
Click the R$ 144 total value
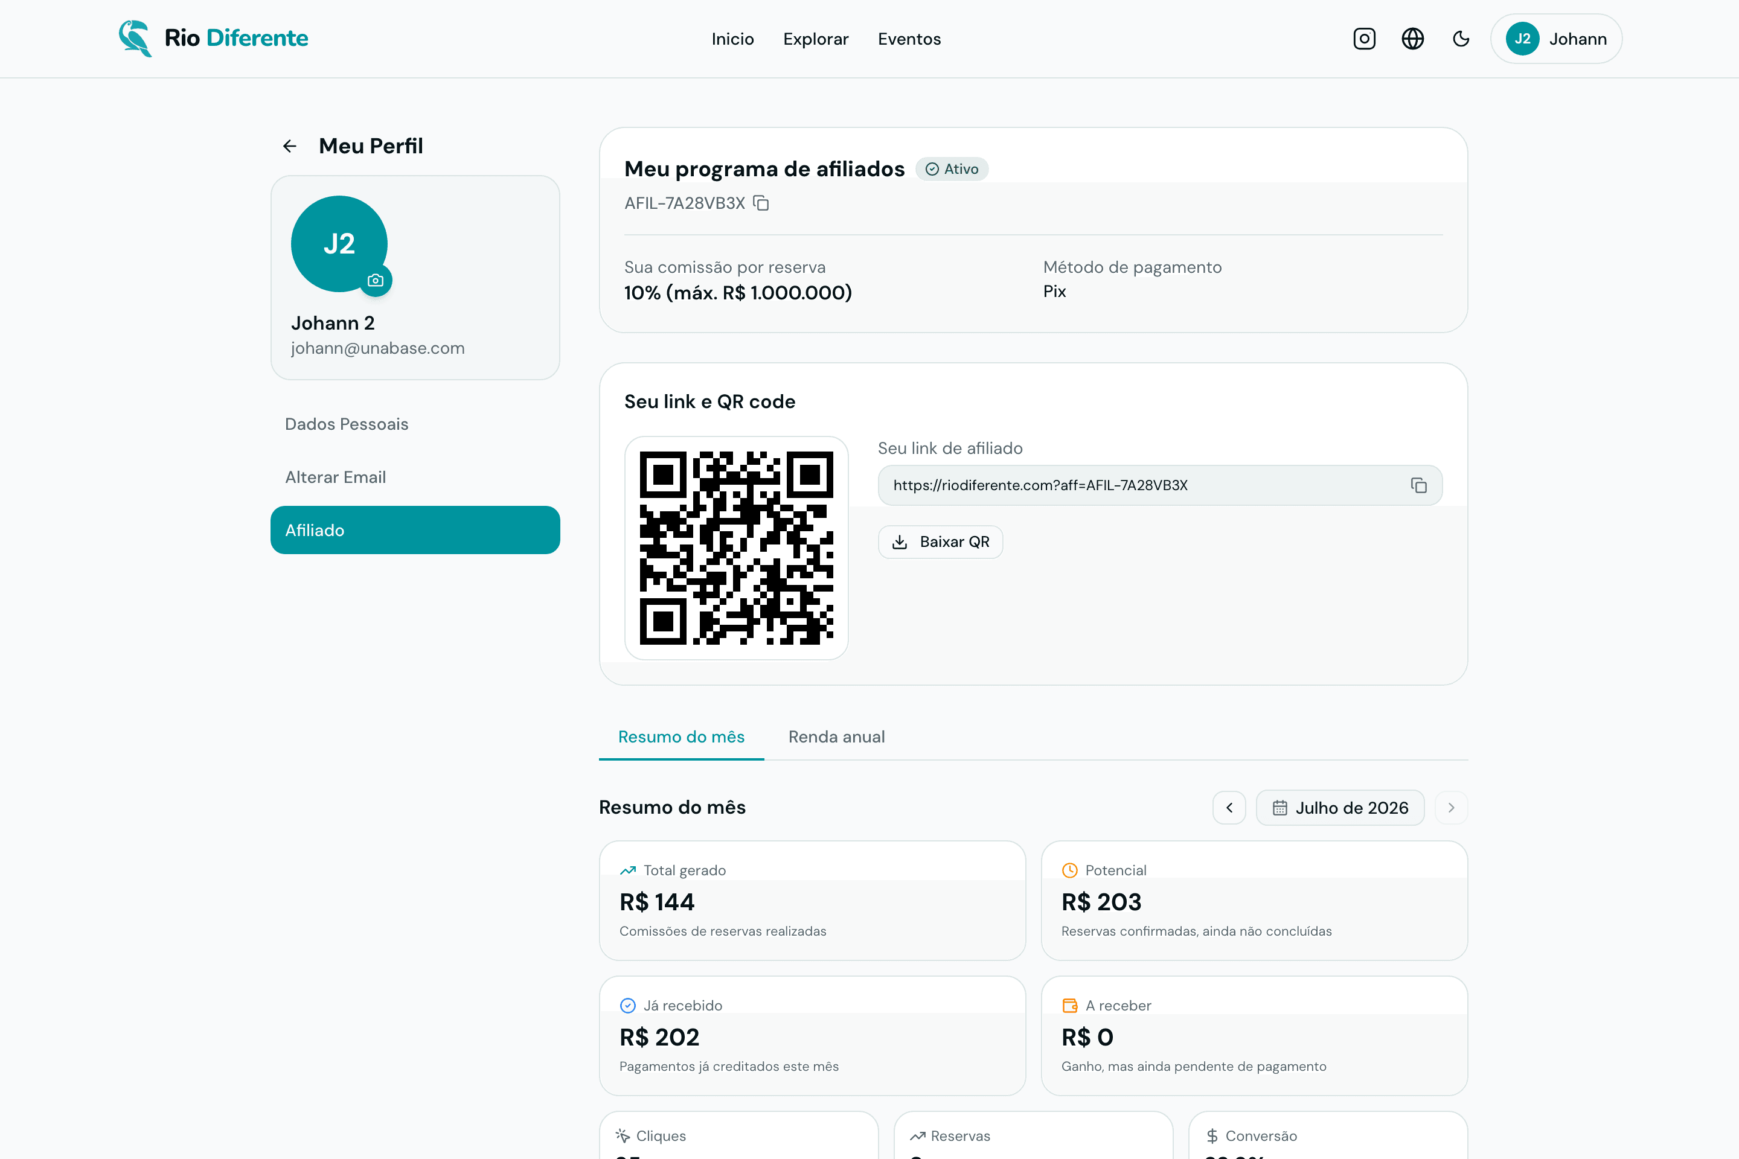[656, 902]
